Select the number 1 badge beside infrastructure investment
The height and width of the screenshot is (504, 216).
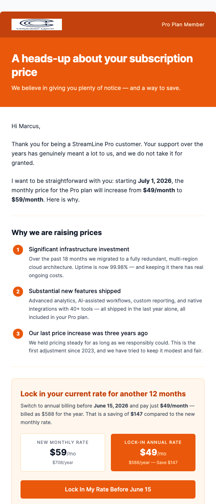[18, 249]
